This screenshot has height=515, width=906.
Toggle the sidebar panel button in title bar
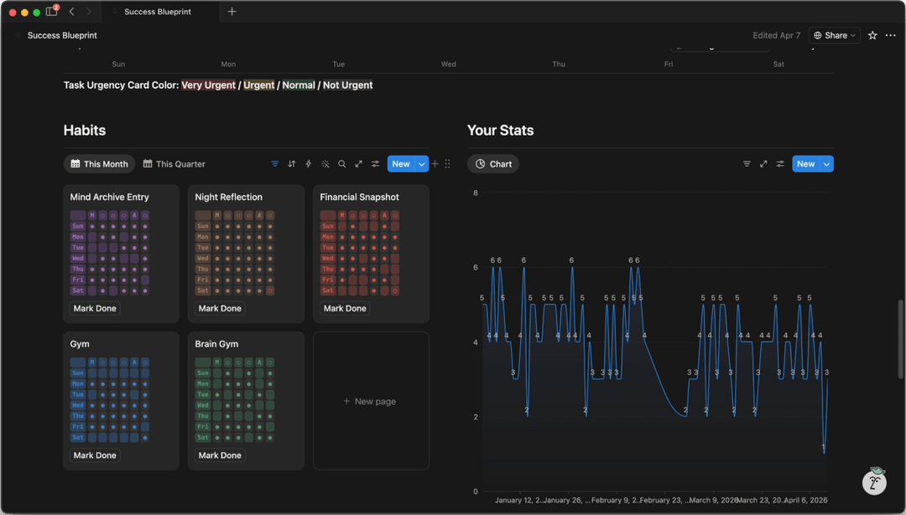[51, 12]
